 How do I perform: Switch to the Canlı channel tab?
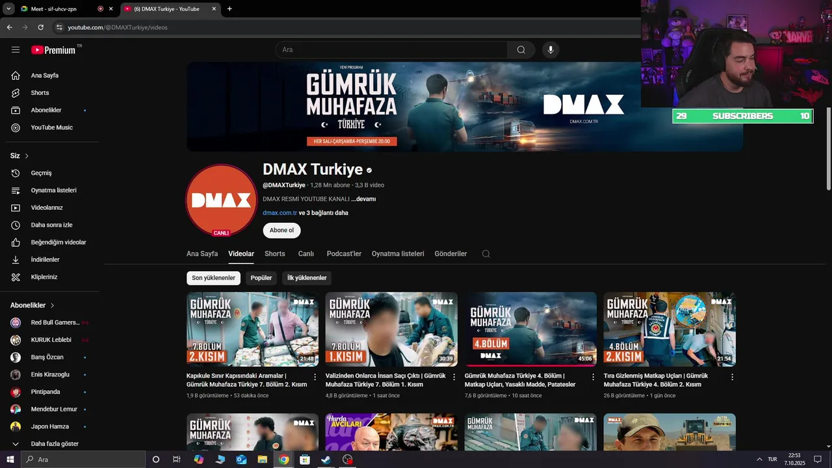[306, 254]
